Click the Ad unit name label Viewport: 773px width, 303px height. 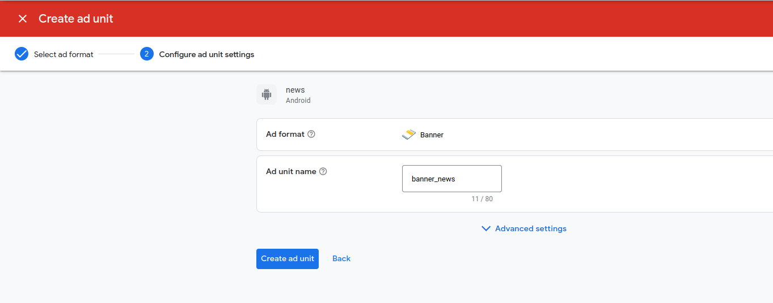tap(291, 171)
